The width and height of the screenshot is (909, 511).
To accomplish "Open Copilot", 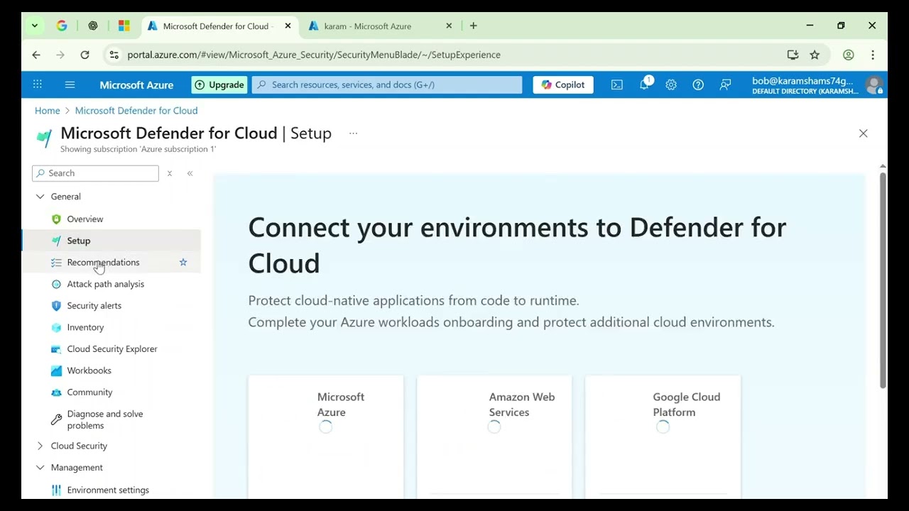I will point(563,84).
